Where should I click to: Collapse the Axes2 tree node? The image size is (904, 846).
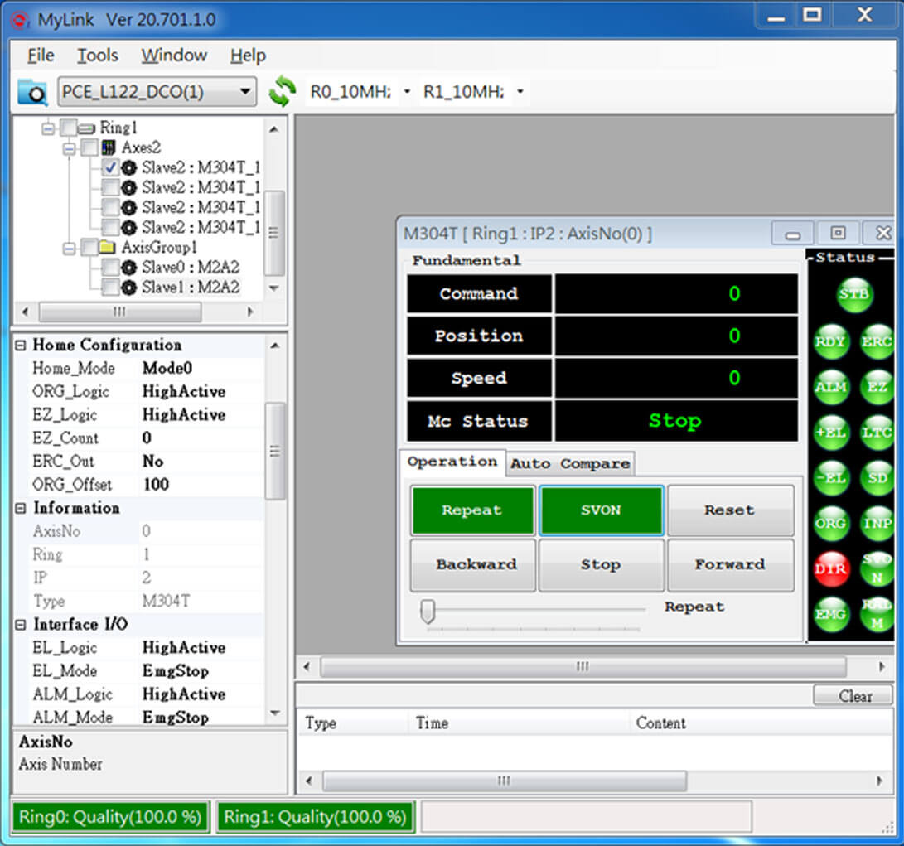click(69, 148)
